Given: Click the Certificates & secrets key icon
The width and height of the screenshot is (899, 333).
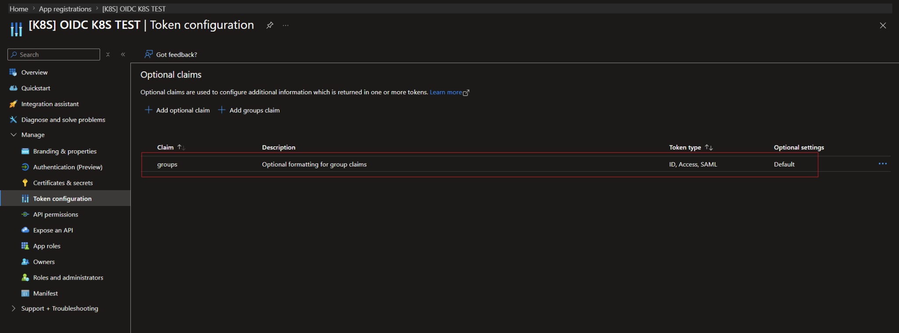Looking at the screenshot, I should [x=25, y=183].
